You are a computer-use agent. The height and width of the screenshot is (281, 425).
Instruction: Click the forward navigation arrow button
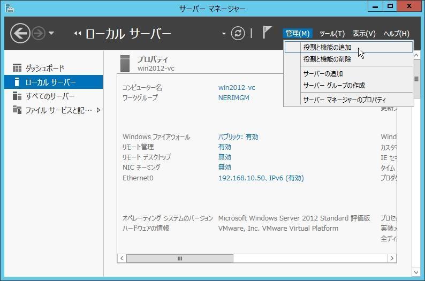pyautogui.click(x=39, y=33)
